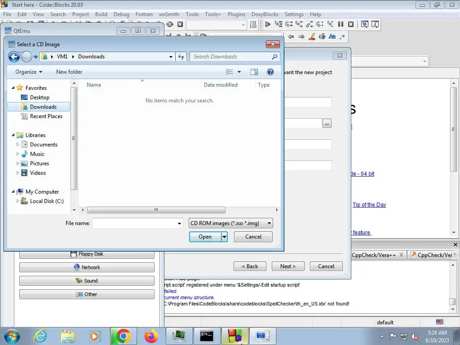Screen dimensions: 460x345
Task: Toggle the Highlight occurrences marker icon
Action: (x=312, y=37)
